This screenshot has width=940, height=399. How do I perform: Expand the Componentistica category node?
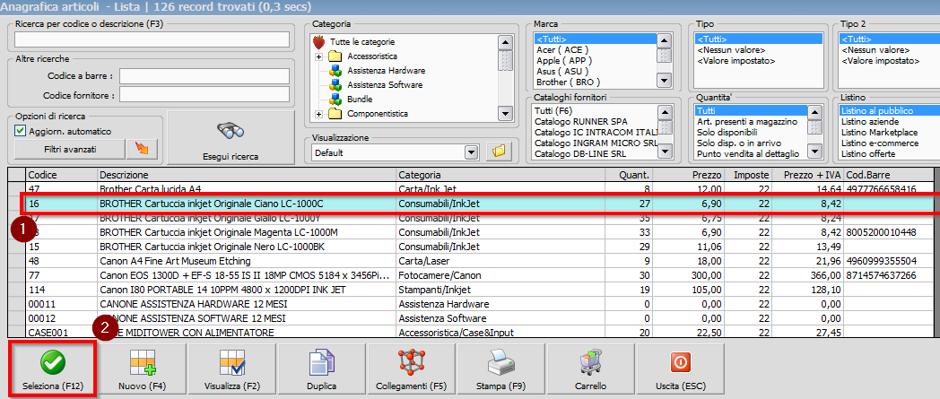pyautogui.click(x=318, y=113)
